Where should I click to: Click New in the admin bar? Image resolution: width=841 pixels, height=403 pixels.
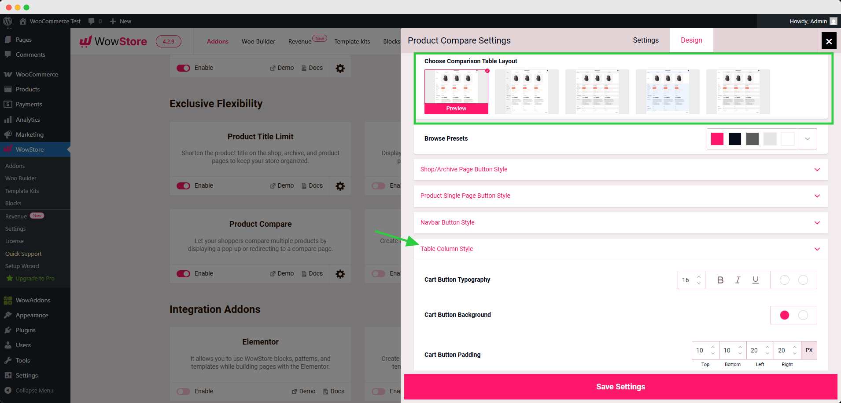point(120,21)
